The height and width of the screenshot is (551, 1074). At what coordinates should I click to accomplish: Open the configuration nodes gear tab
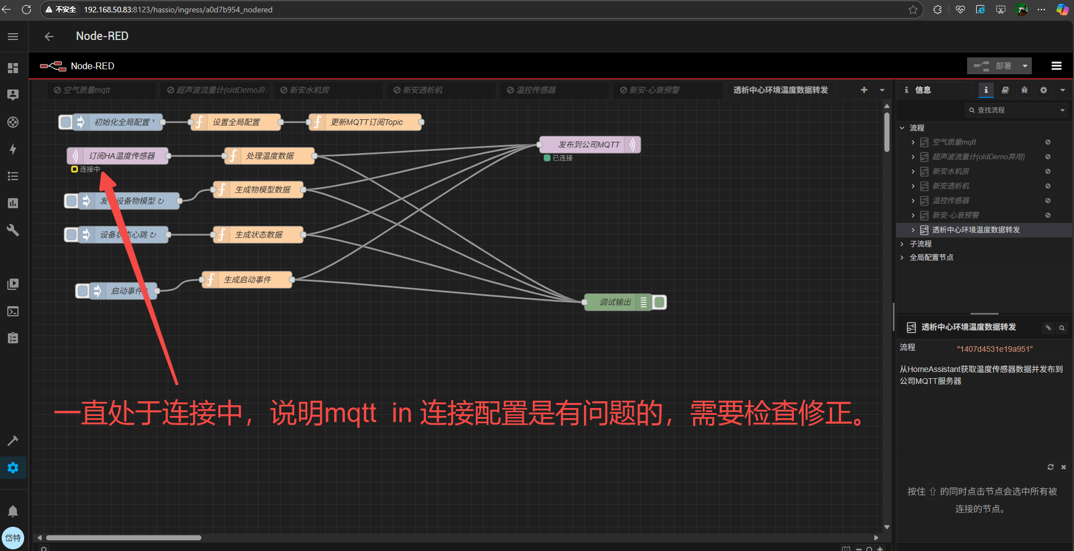[1043, 90]
